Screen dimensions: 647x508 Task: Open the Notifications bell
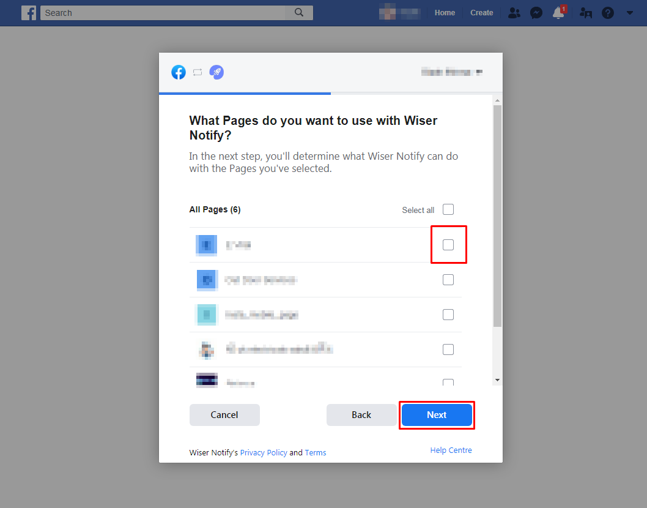click(x=559, y=12)
